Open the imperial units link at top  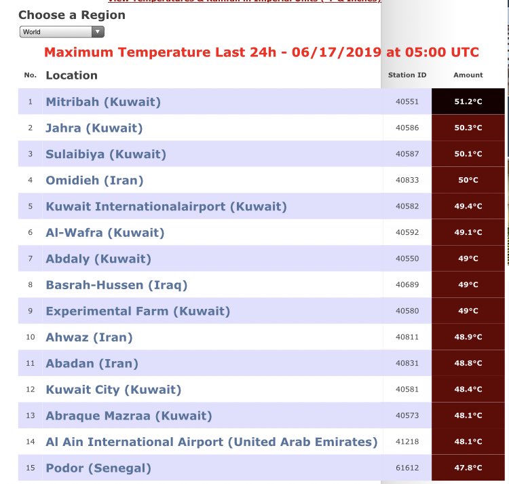[x=244, y=1]
